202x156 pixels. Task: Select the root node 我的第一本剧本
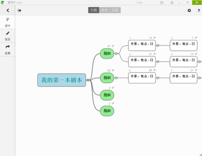tap(62, 80)
